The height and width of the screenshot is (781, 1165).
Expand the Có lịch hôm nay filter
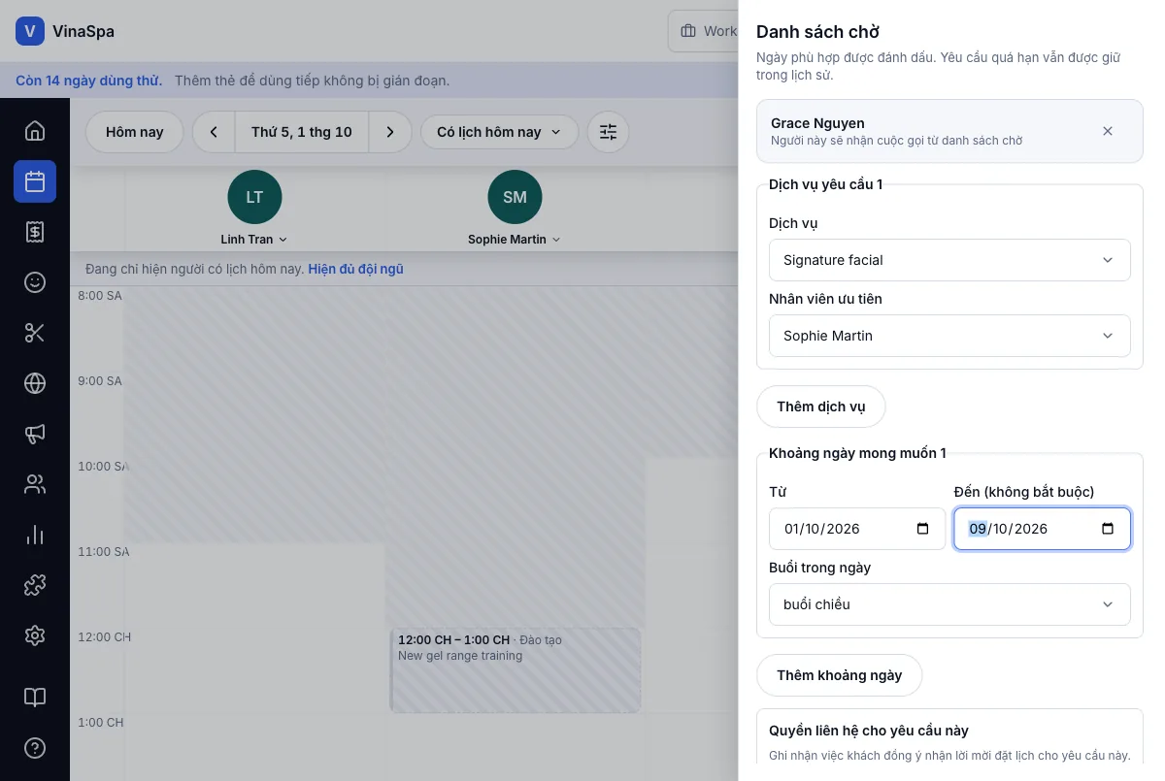[x=499, y=132]
